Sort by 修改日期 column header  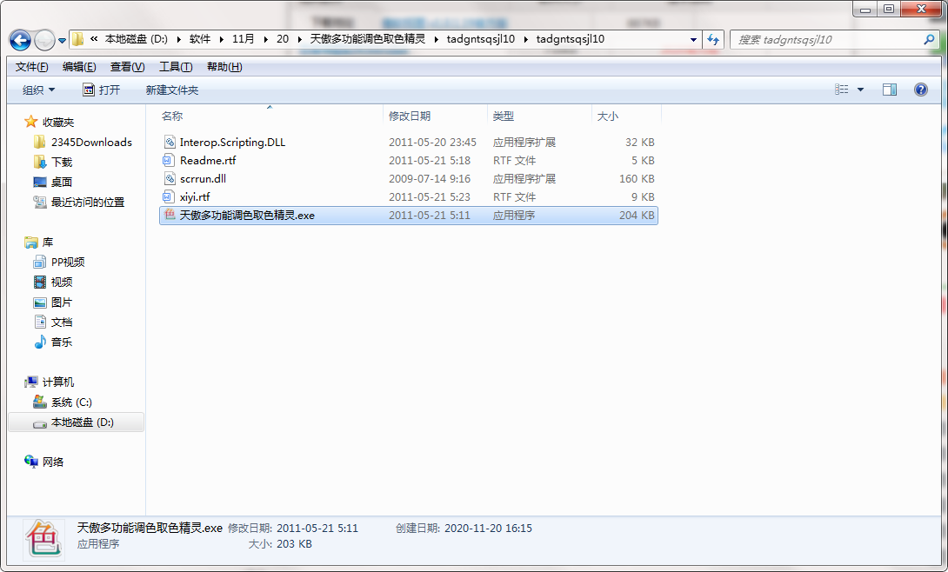coord(436,116)
